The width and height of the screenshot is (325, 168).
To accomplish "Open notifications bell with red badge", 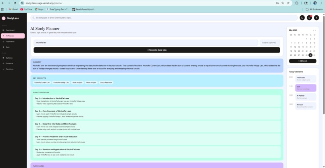I will 309,18.
